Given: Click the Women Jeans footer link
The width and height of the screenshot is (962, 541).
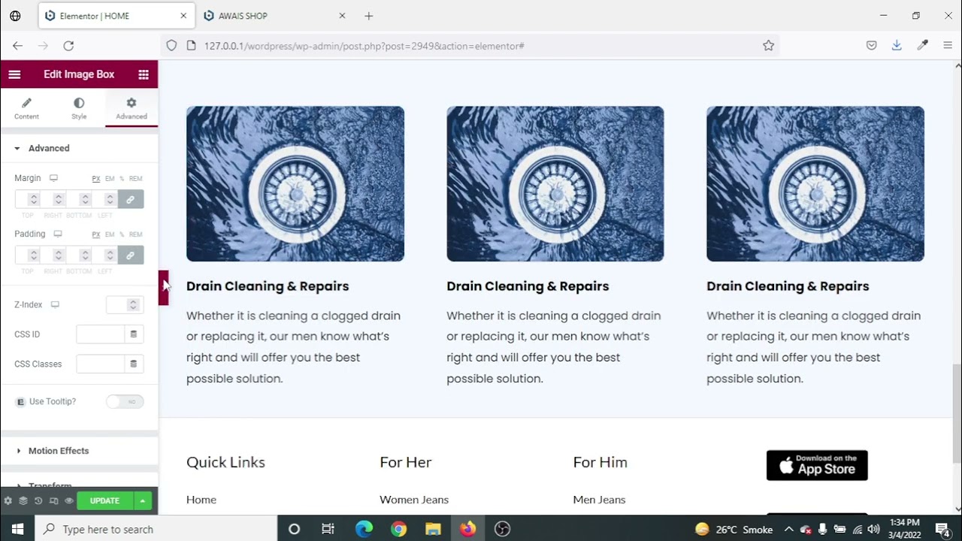Looking at the screenshot, I should tap(414, 500).
